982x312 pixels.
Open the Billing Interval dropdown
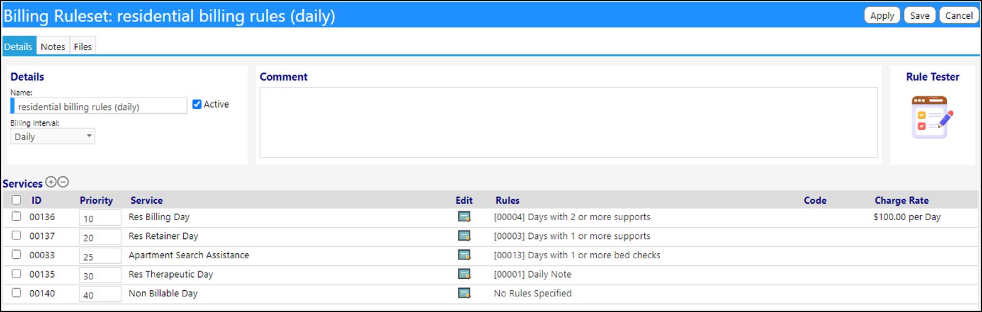[53, 136]
